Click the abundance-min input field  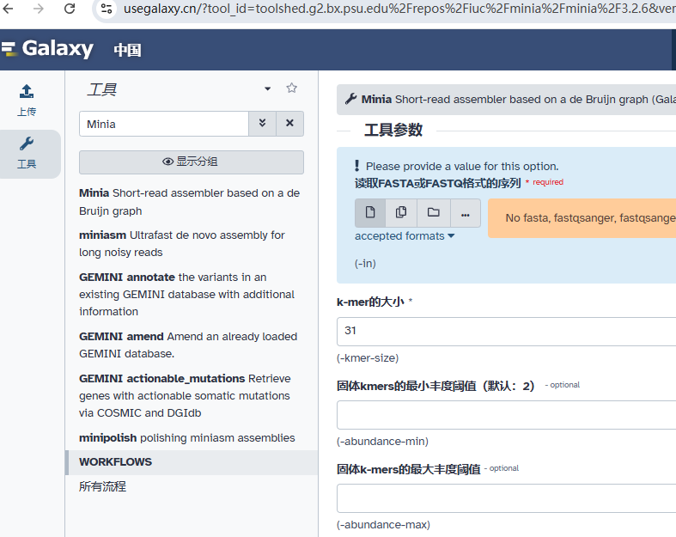(506, 414)
